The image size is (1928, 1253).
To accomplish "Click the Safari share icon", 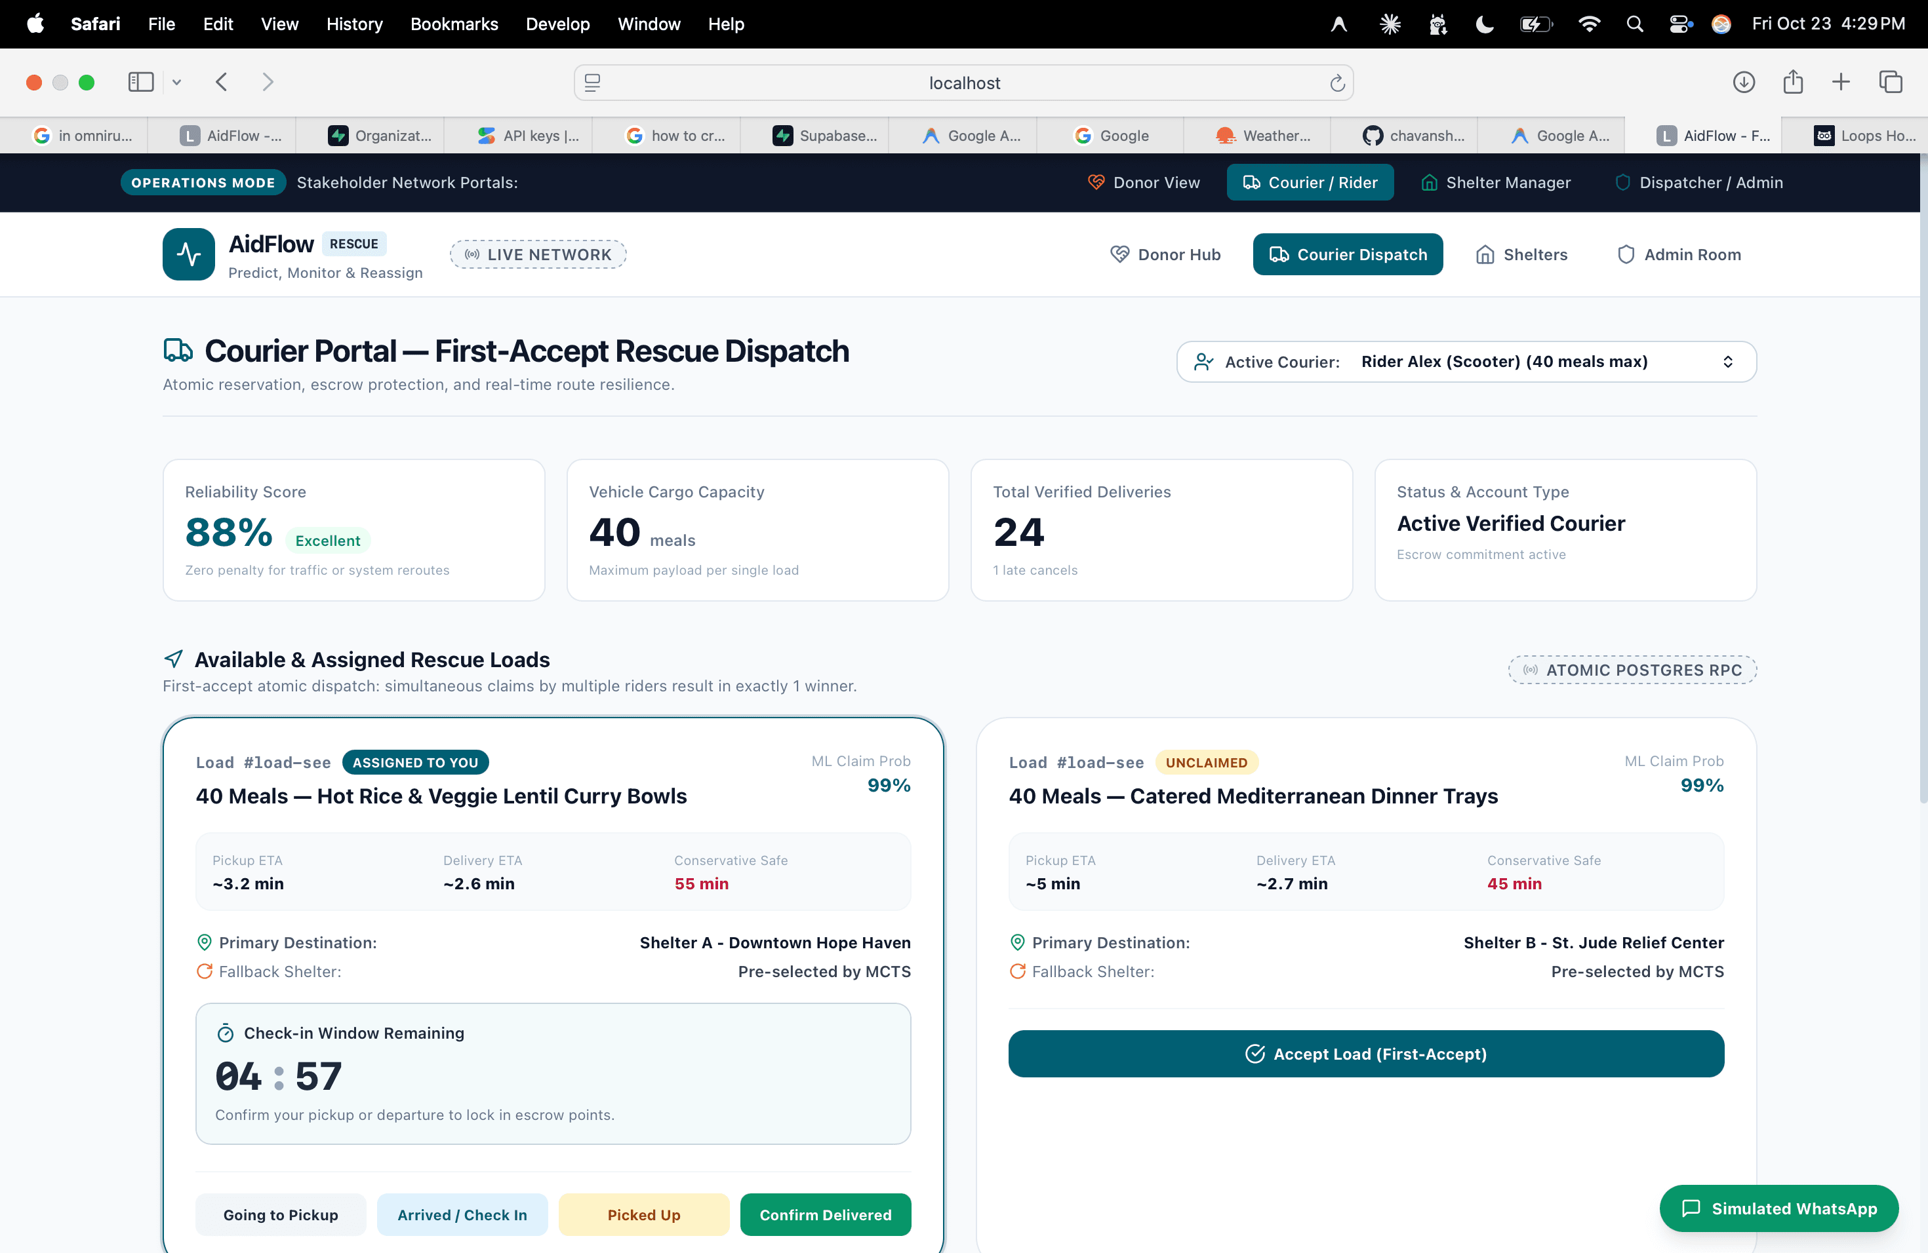I will 1793,82.
